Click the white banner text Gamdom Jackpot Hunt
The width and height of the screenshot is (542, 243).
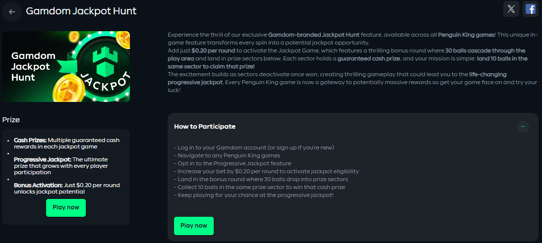(30, 66)
